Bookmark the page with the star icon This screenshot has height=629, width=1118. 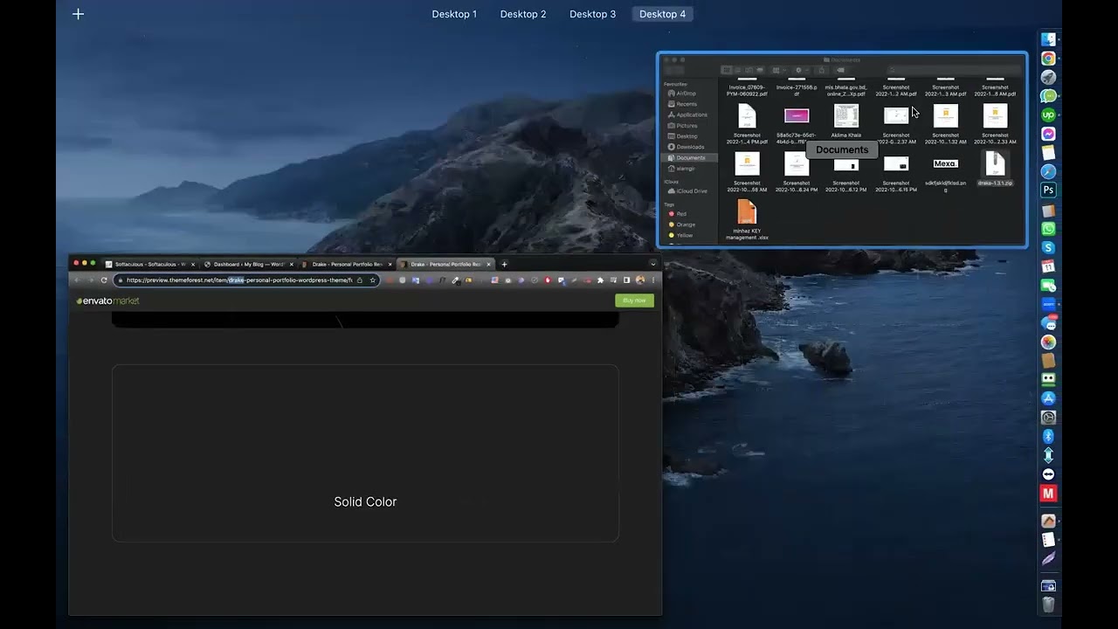click(x=372, y=280)
